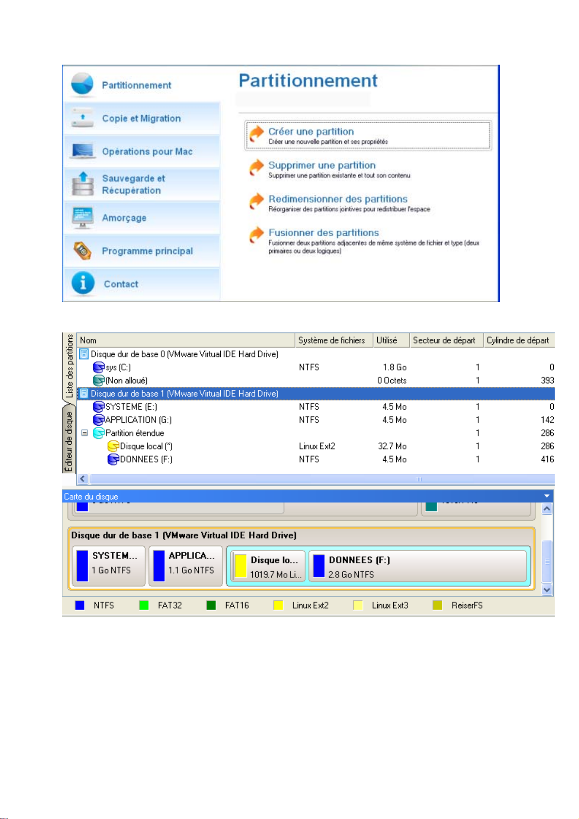Select the Disque local (*) row name
This screenshot has width=579, height=819.
[x=146, y=446]
